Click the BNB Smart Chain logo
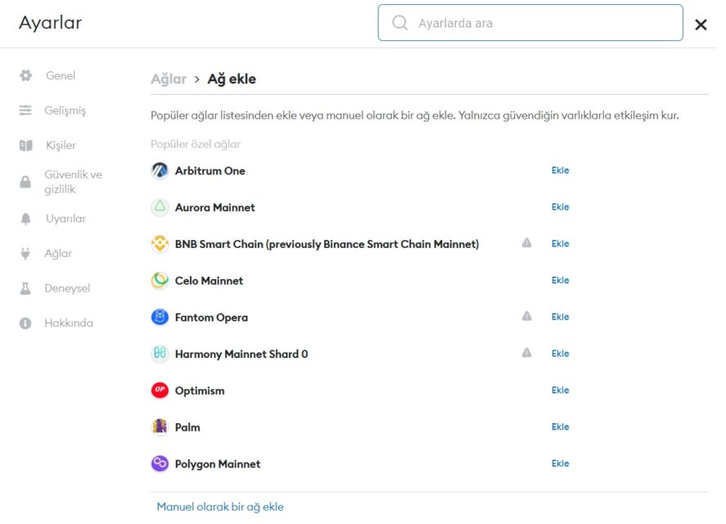 160,244
